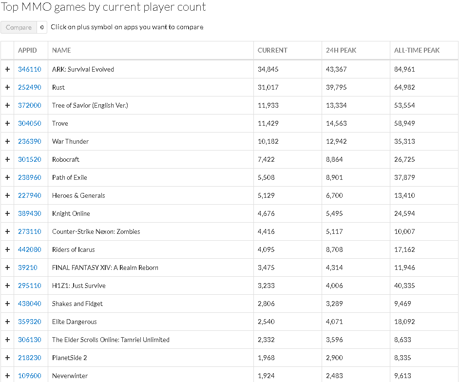Image resolution: width=460 pixels, height=382 pixels.
Task: Sort by 24H PEAK column header
Action: tap(341, 50)
